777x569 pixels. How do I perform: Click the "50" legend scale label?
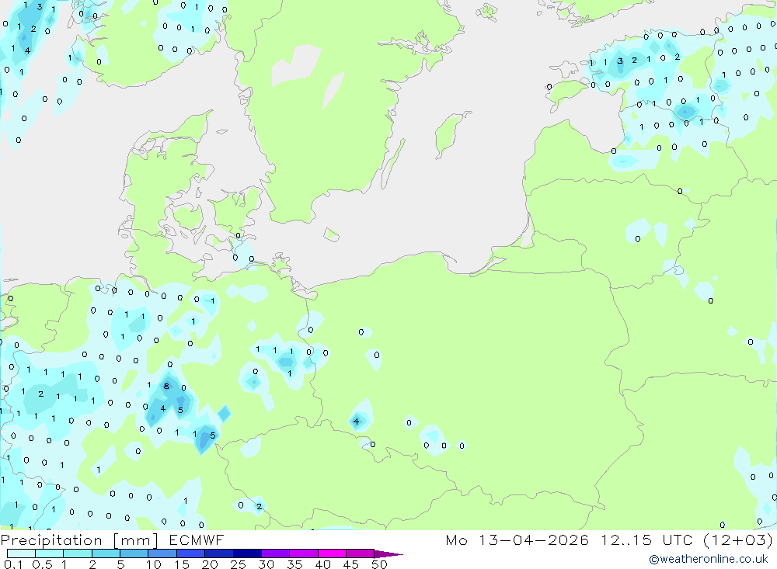pos(379,564)
